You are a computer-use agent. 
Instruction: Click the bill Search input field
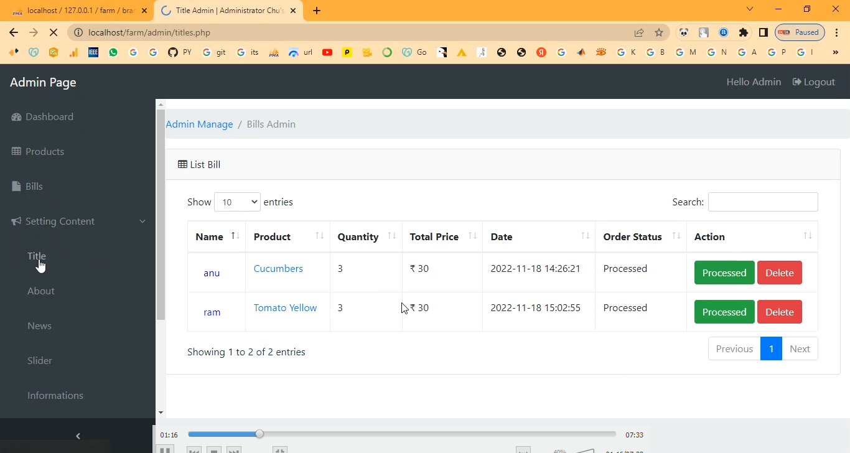[x=762, y=202]
